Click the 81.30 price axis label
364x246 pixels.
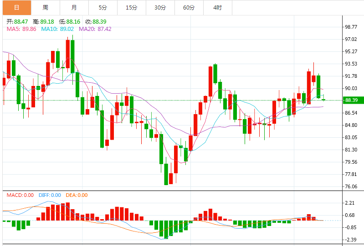pos(351,150)
